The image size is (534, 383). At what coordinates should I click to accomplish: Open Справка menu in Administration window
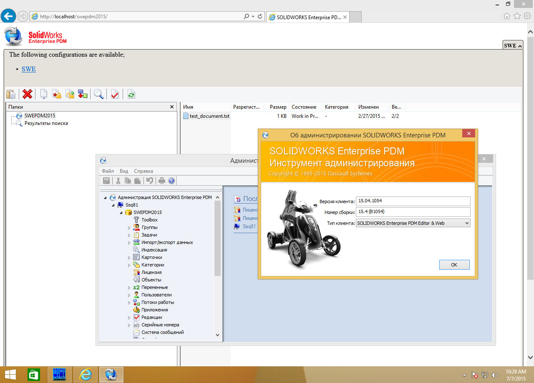coord(144,171)
